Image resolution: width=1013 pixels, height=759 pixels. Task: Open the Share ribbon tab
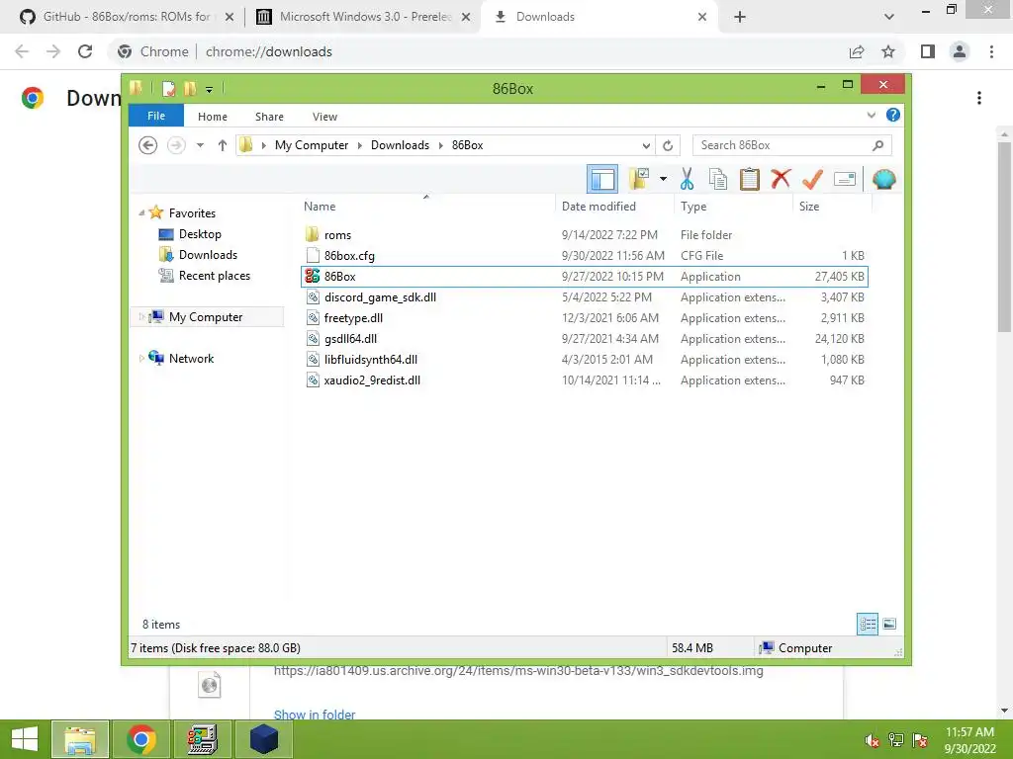[269, 117]
